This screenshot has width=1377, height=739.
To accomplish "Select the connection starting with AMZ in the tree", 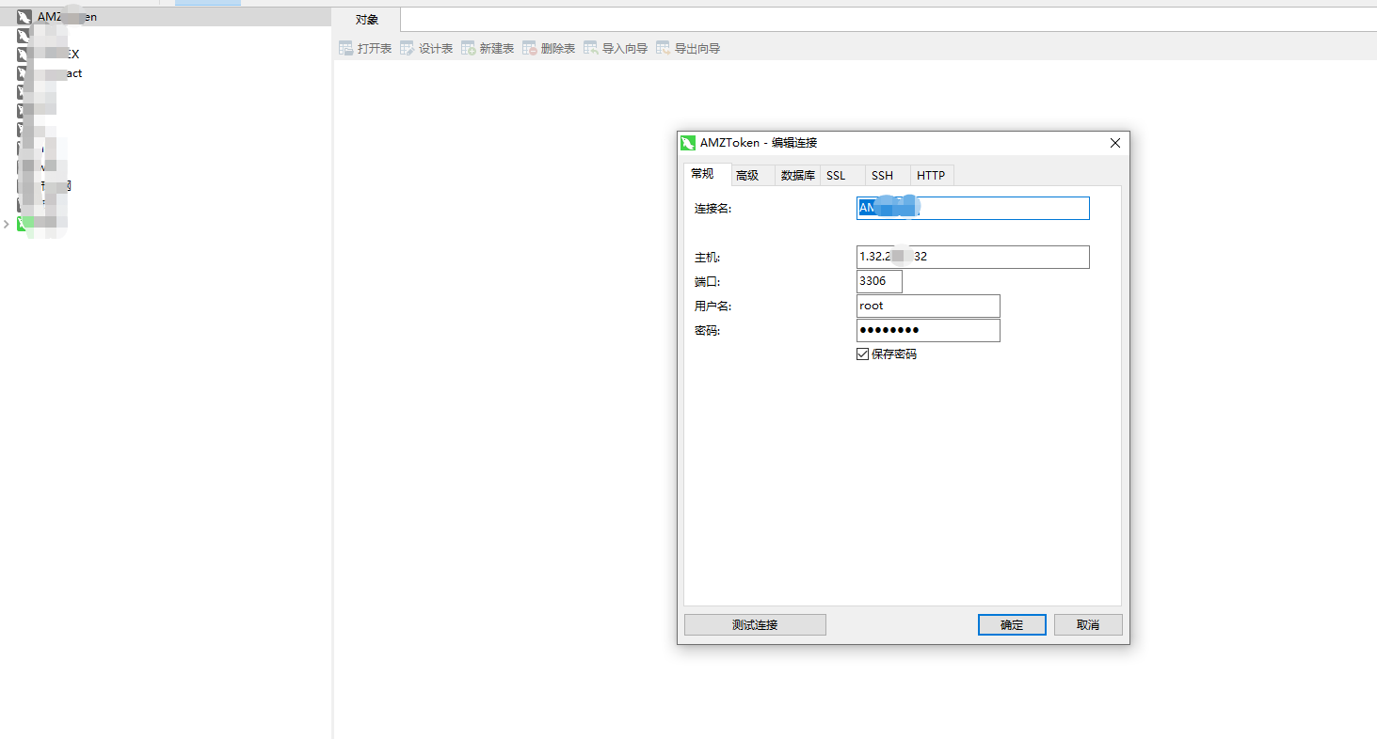I will point(166,16).
